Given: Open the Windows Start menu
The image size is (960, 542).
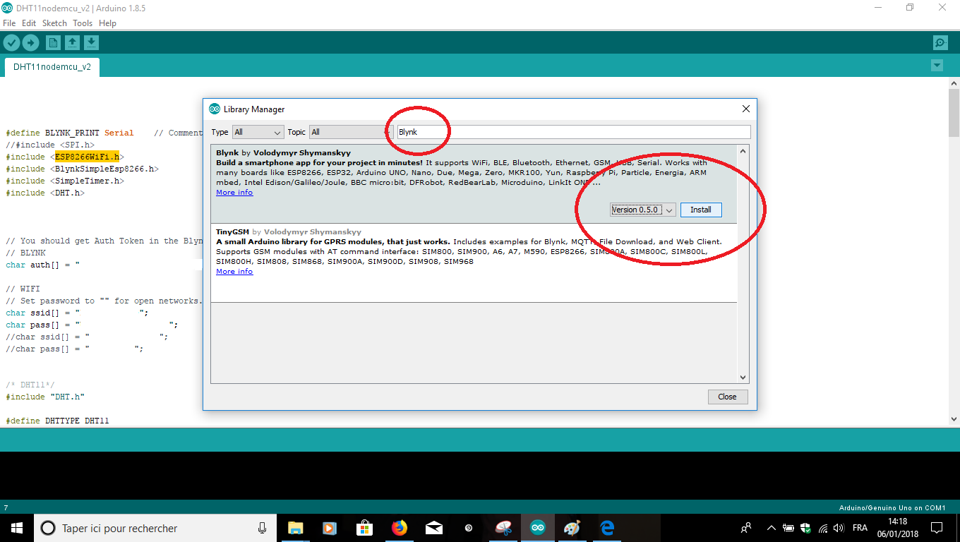Looking at the screenshot, I should [16, 527].
